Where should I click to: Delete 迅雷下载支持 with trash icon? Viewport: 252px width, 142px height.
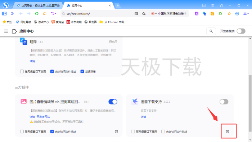228,132
